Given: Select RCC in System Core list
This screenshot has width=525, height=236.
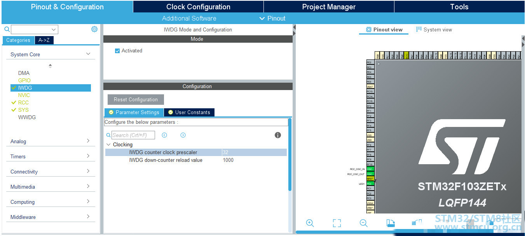Looking at the screenshot, I should 23,102.
